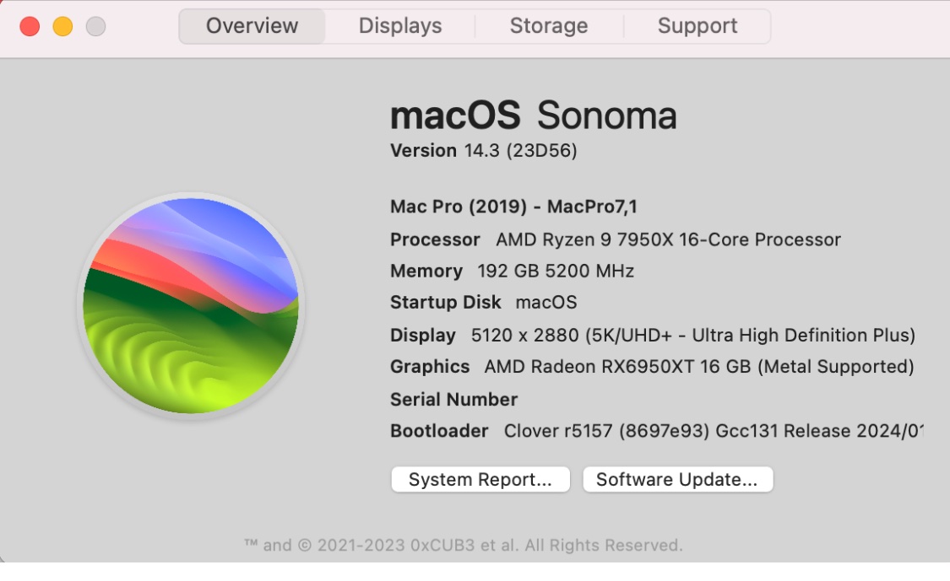Launch Software Update

[677, 480]
